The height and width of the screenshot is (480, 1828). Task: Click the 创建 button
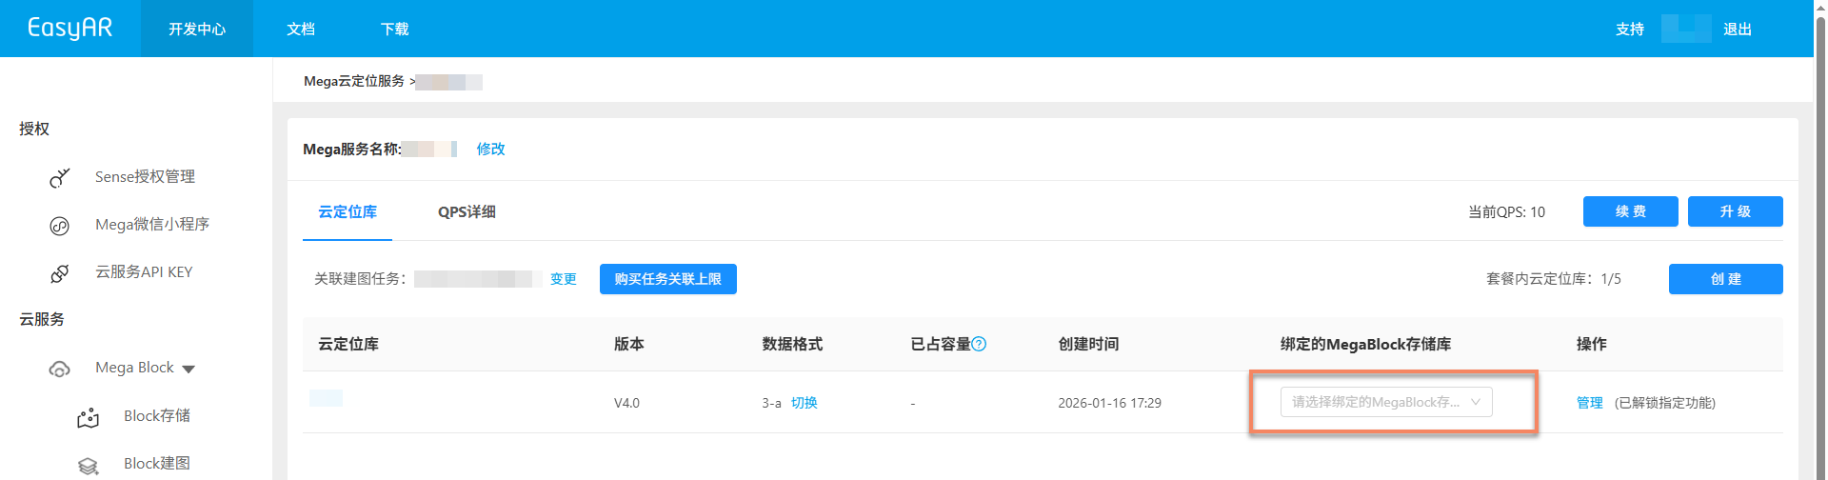(1725, 279)
